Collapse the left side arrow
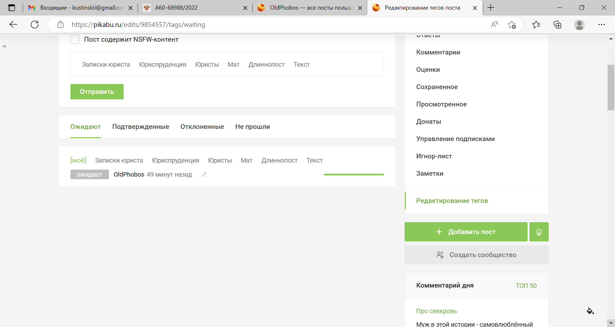This screenshot has width=615, height=327. [4, 46]
